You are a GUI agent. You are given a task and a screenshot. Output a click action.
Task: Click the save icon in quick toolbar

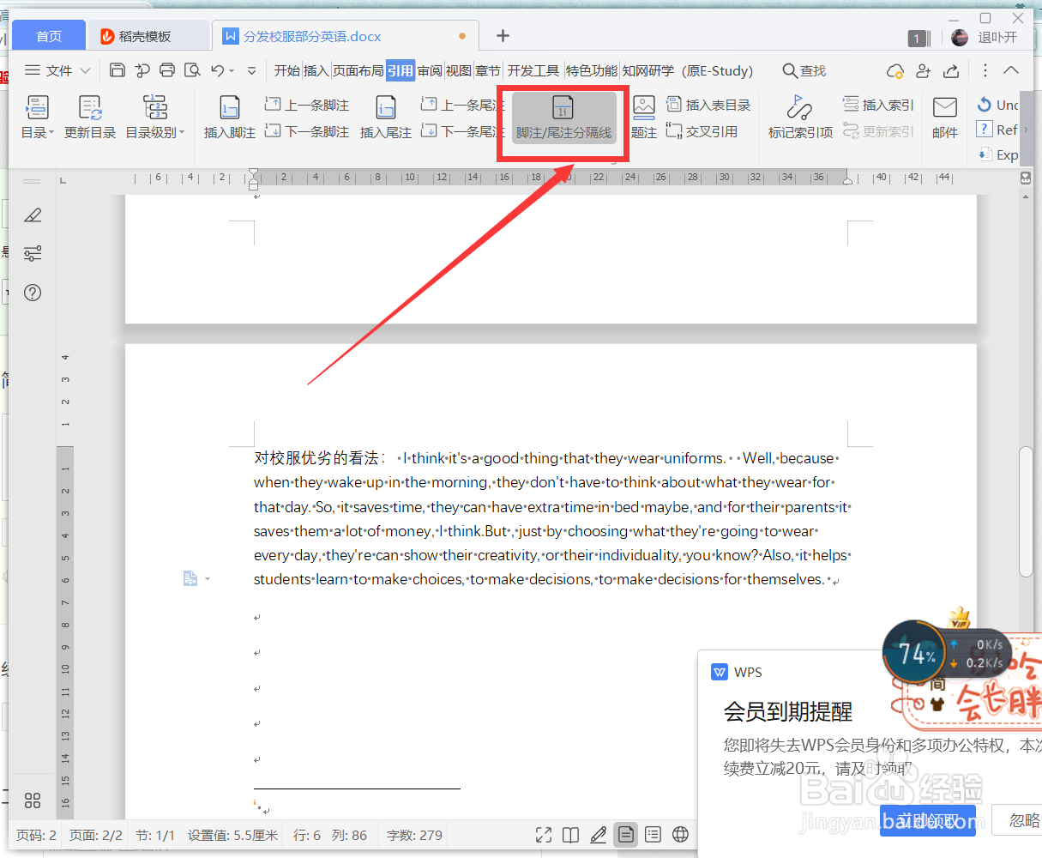click(x=118, y=70)
